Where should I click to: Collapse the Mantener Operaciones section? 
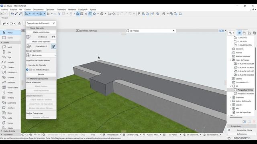(28, 78)
